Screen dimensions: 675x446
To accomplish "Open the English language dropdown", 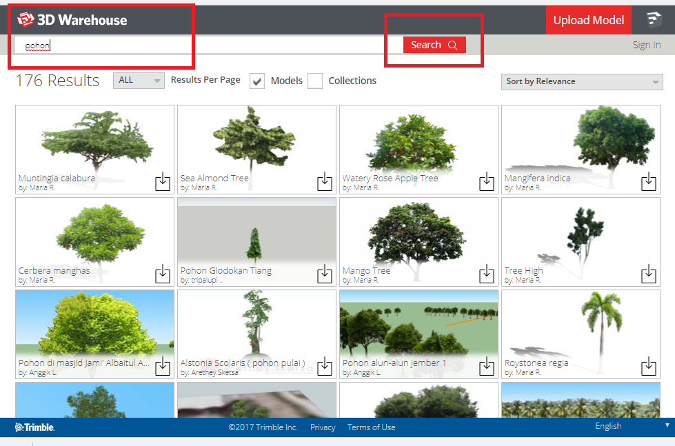I will pos(632,426).
